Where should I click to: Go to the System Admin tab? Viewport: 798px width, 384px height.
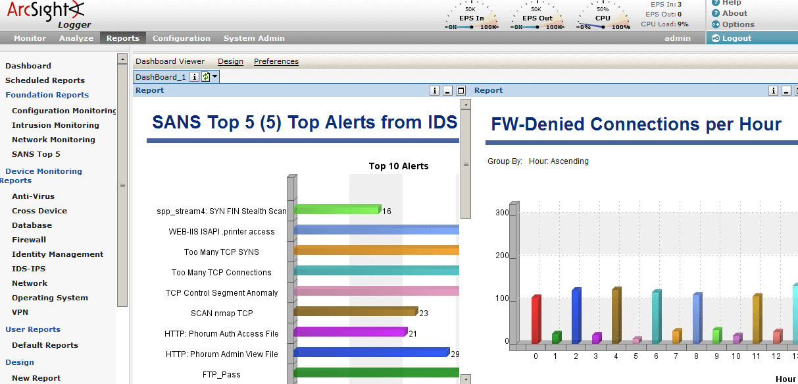click(254, 38)
